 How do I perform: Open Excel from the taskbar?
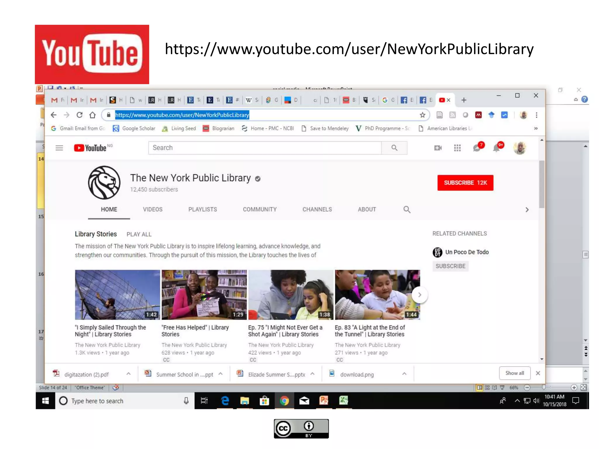pyautogui.click(x=343, y=400)
